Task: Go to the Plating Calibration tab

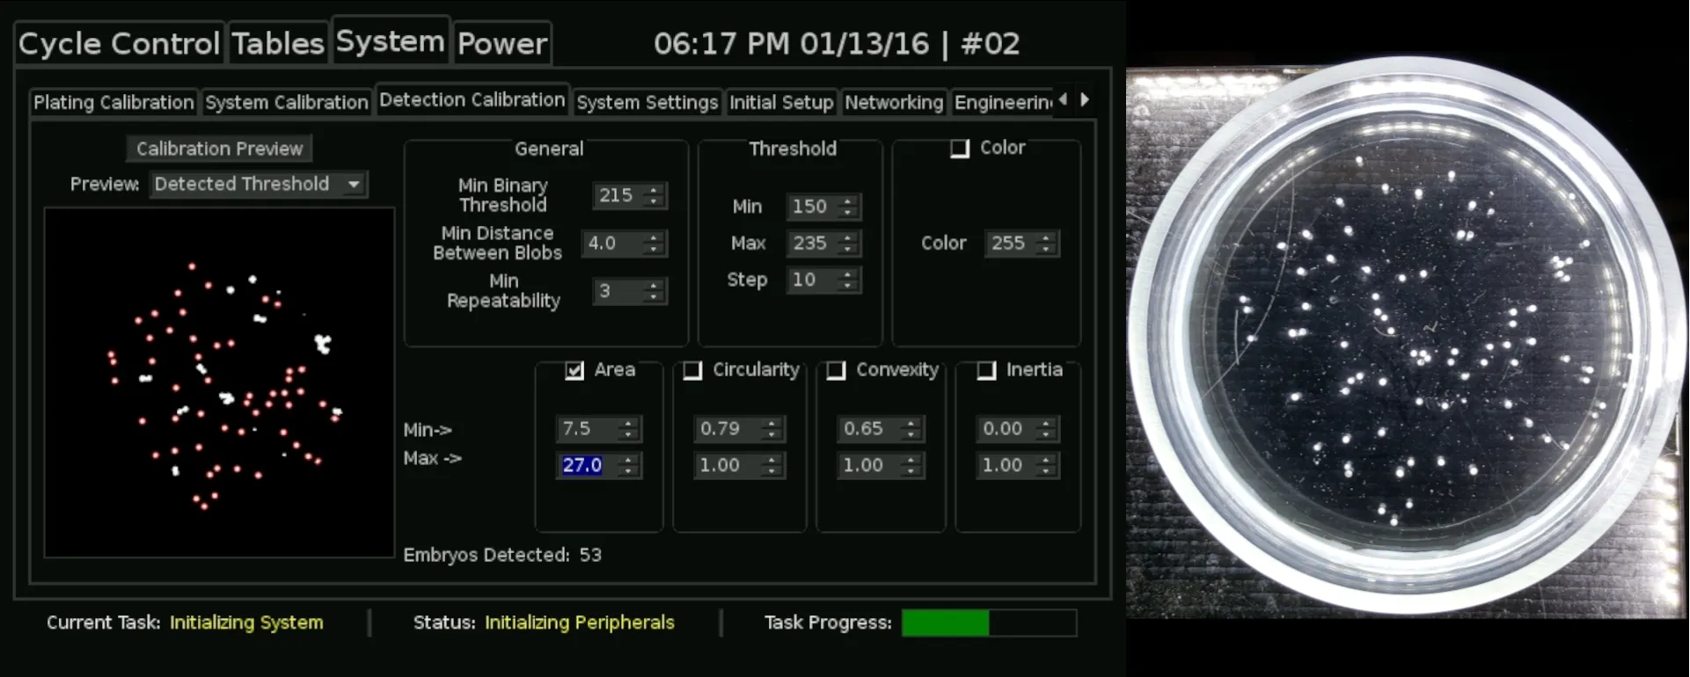Action: tap(113, 102)
